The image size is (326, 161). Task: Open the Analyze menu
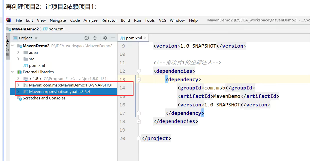[90, 20]
